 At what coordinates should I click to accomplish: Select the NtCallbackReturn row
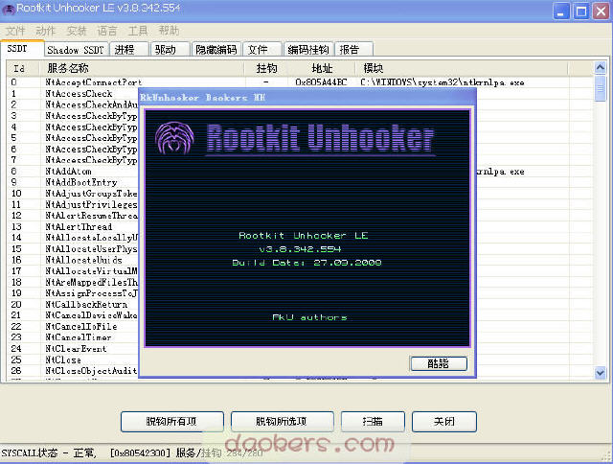click(x=73, y=304)
